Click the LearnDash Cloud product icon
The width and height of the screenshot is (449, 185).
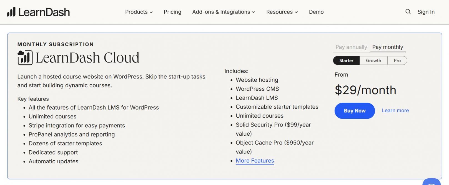(x=25, y=58)
